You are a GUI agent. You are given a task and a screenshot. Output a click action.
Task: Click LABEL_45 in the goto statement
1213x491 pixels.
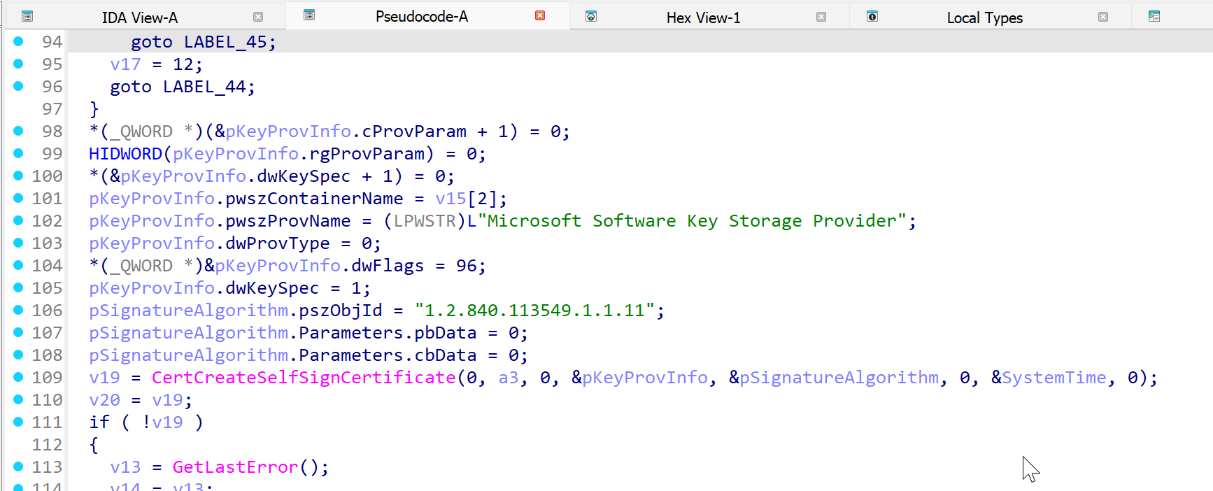tap(225, 42)
